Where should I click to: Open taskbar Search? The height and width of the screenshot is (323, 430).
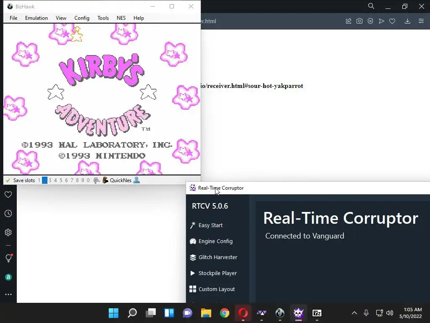pos(132,313)
